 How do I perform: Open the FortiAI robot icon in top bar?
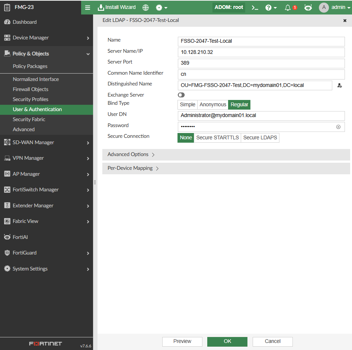tap(308, 8)
